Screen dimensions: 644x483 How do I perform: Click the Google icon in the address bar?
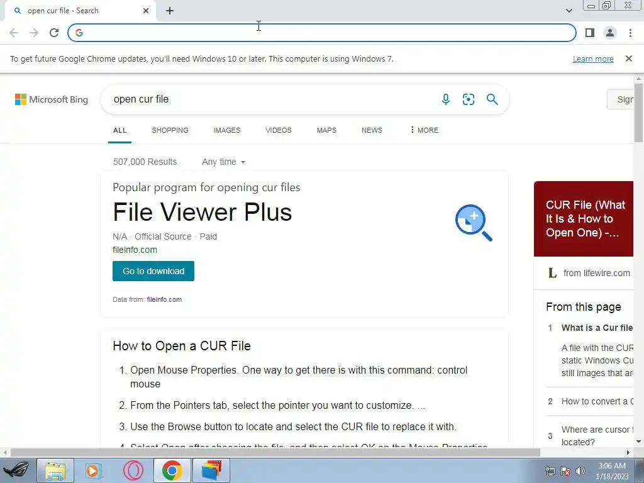coord(79,33)
